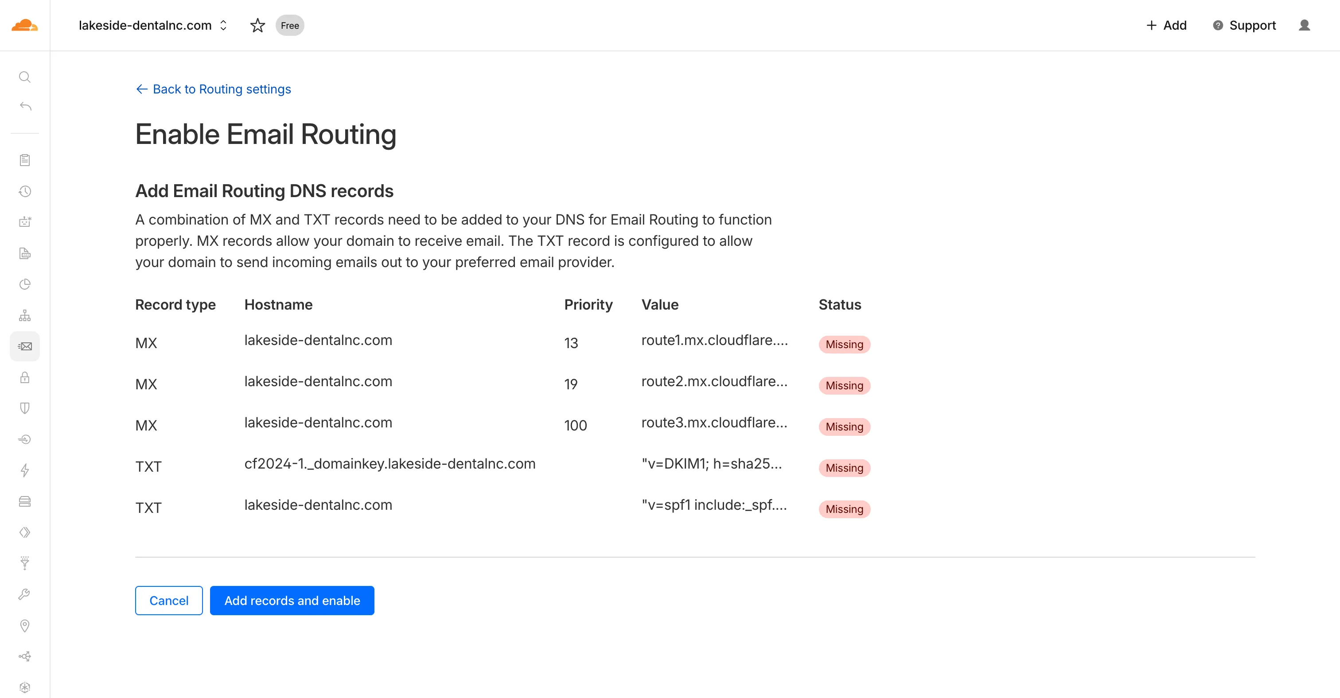Open the Email sidebar section
Image resolution: width=1340 pixels, height=698 pixels.
pyautogui.click(x=24, y=346)
